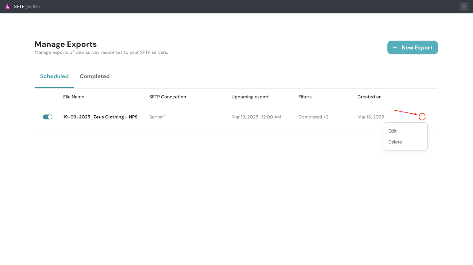Click the Filters column header
Image resolution: width=473 pixels, height=265 pixels.
(305, 97)
